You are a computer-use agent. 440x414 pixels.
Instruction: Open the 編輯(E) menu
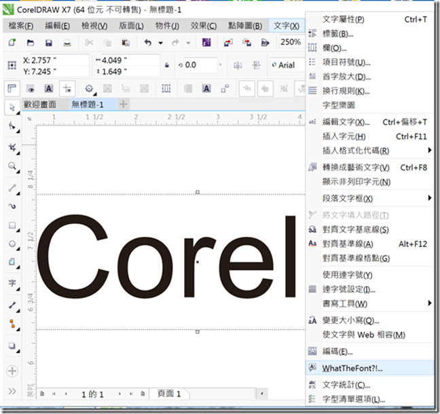(58, 26)
